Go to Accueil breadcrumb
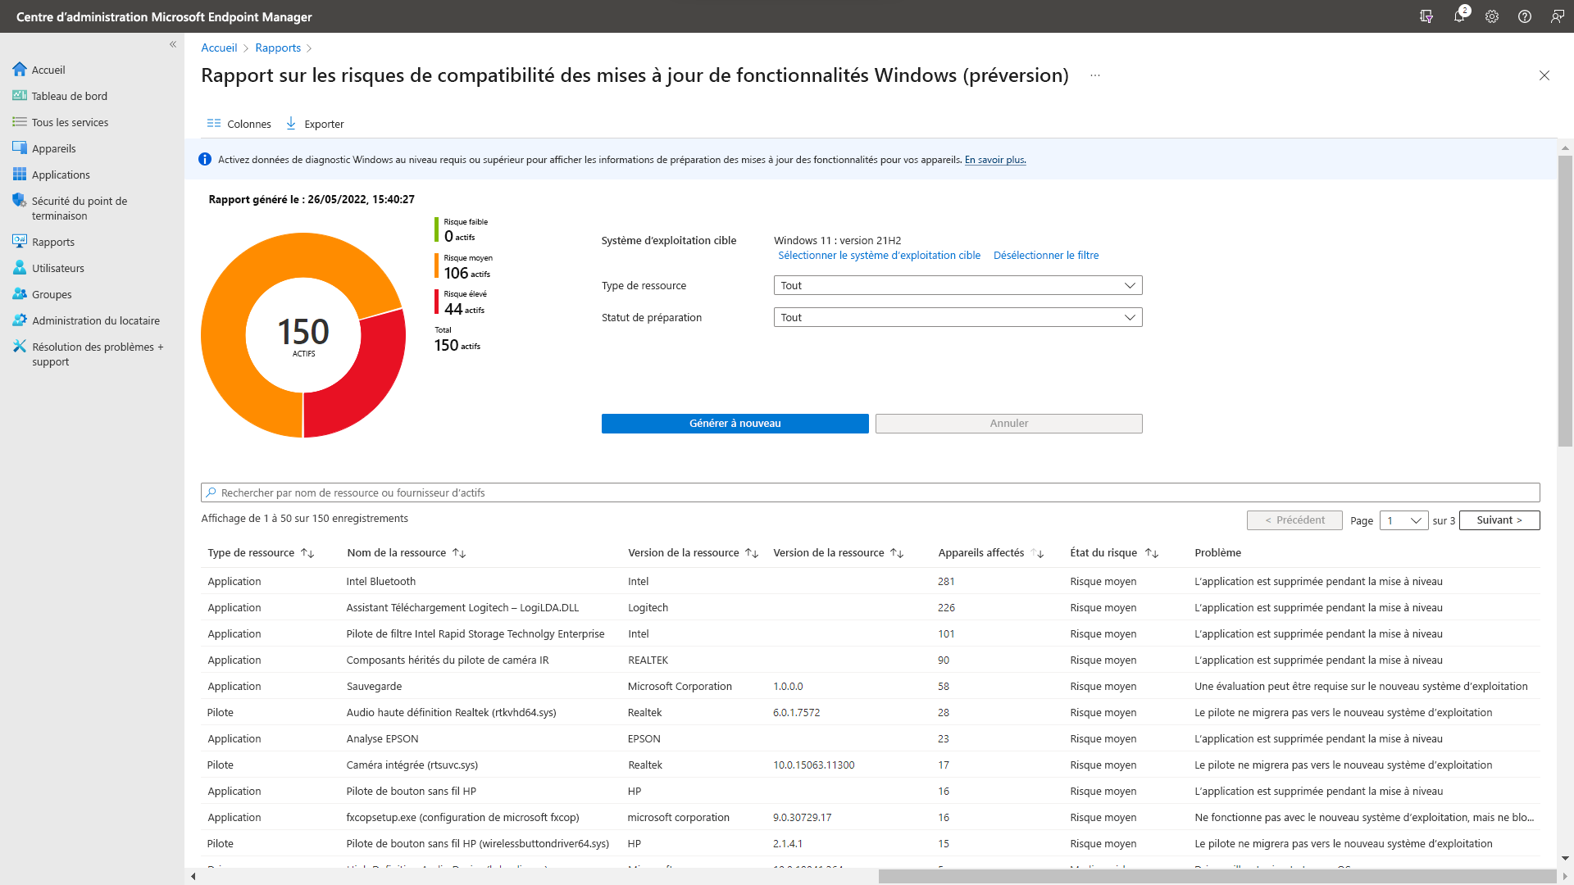The width and height of the screenshot is (1574, 885). click(219, 48)
